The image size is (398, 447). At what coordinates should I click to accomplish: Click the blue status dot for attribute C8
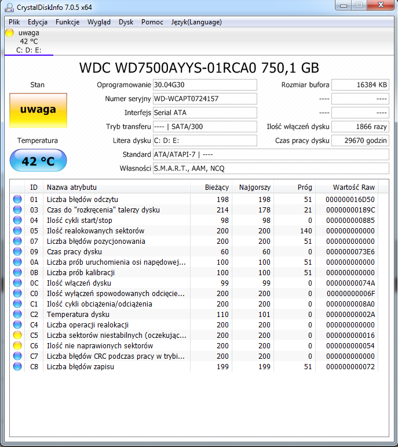click(17, 367)
